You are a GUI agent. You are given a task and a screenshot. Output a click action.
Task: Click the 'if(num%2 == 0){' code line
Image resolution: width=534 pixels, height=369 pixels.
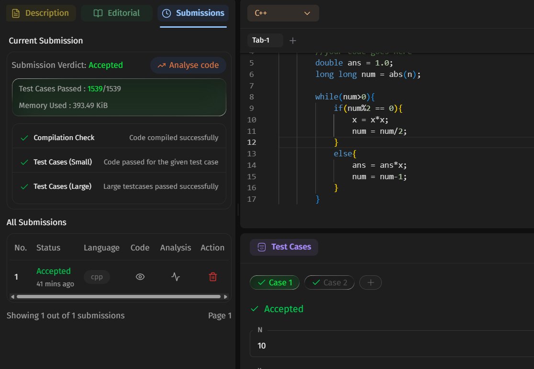pos(368,109)
